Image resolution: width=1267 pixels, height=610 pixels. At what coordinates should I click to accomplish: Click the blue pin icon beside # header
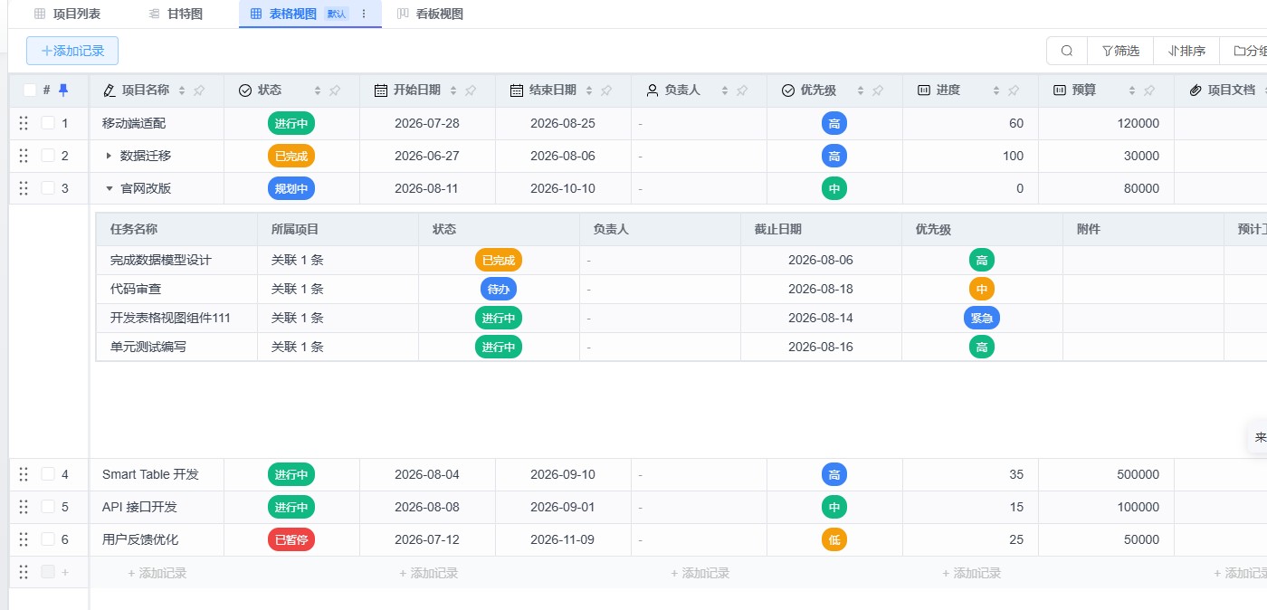tap(62, 91)
